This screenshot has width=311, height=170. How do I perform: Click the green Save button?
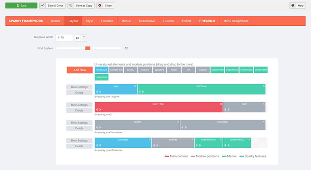tap(22, 5)
